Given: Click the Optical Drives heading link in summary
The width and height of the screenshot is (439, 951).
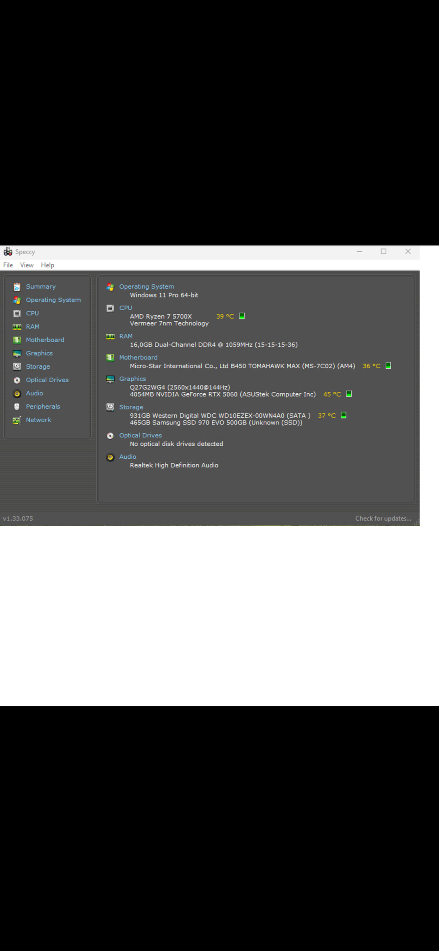Looking at the screenshot, I should click(140, 436).
